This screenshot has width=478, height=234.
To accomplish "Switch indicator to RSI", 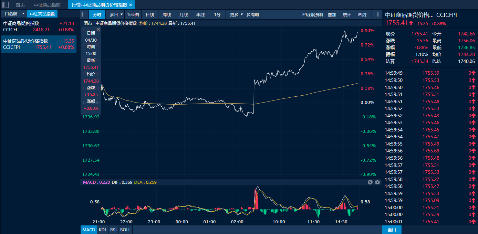I will (113, 230).
